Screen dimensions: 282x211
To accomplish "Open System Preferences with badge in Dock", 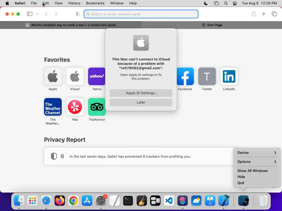I will (x=101, y=201).
